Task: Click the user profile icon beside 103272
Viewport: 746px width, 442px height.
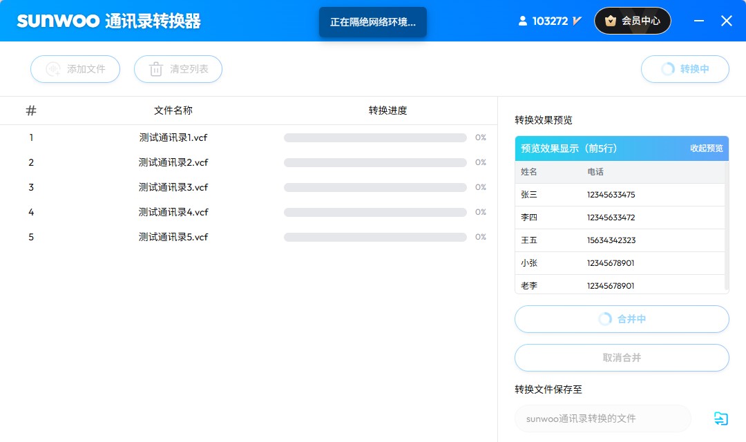Action: [524, 20]
